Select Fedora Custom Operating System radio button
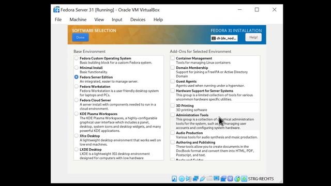Screen dimensions: 331x186 point(77,58)
